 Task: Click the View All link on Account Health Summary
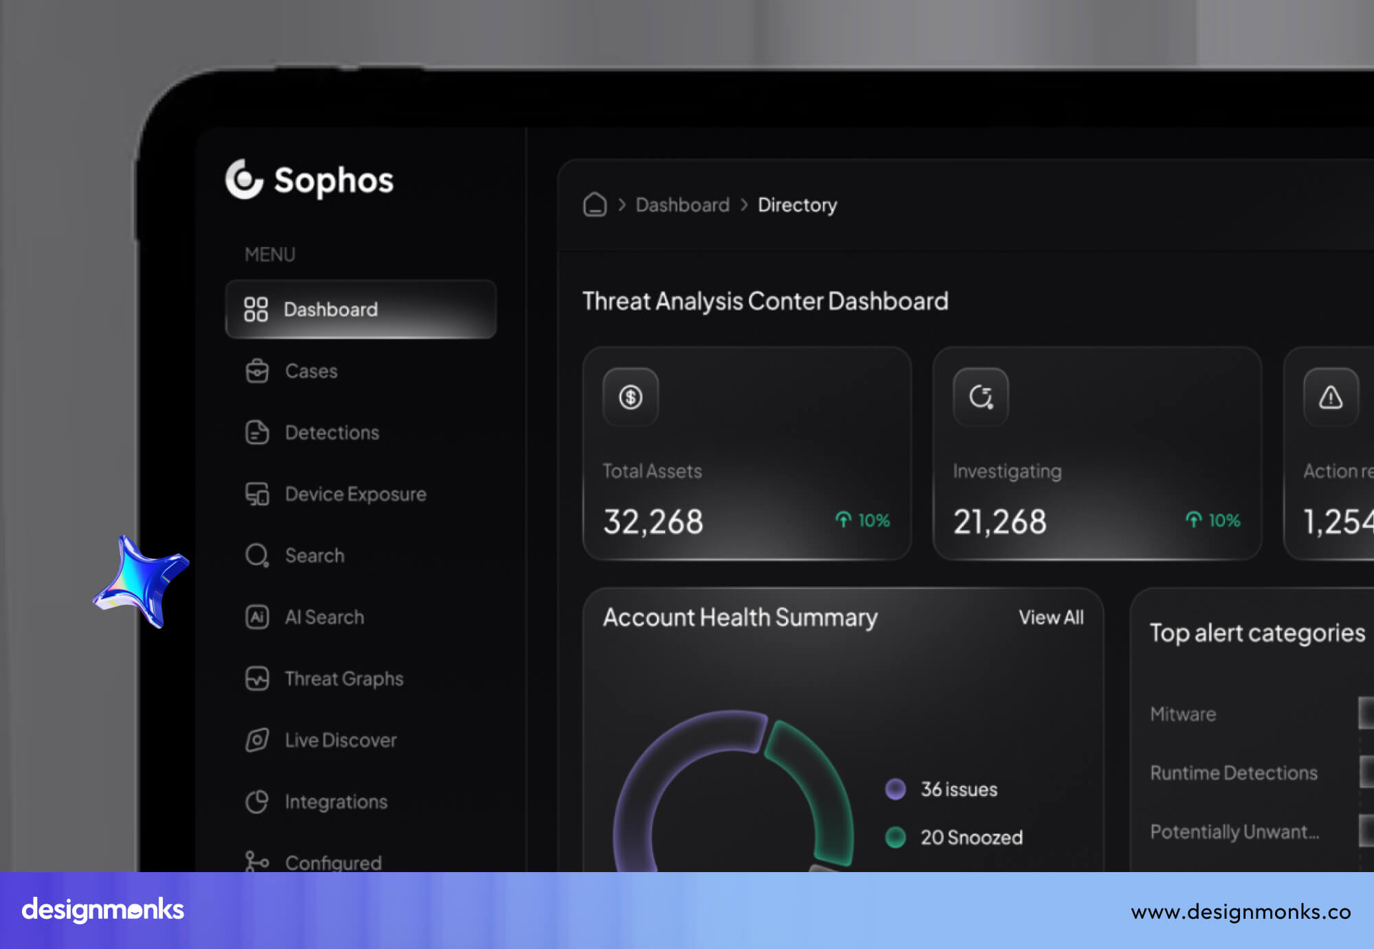click(x=1051, y=617)
